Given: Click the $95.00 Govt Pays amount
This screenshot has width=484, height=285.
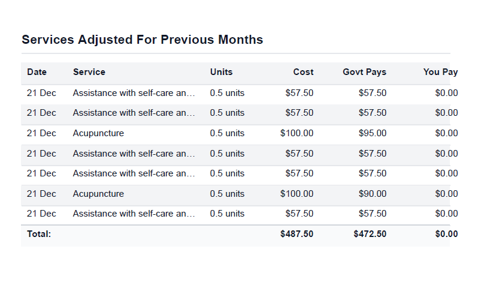Looking at the screenshot, I should [x=372, y=133].
